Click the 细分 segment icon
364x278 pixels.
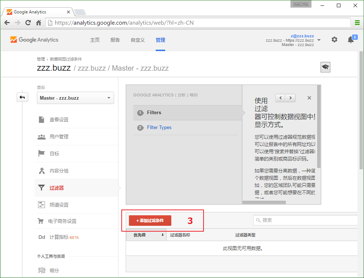tap(42, 270)
